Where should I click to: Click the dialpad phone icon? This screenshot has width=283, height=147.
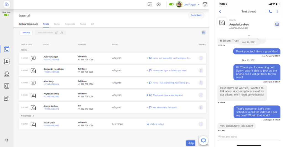click(x=205, y=4)
